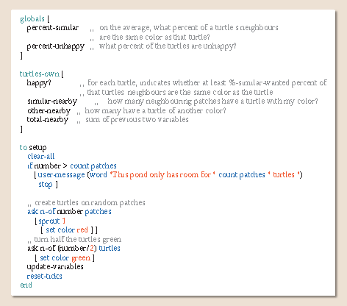Click the 'percent-similar' variable name

click(x=53, y=28)
